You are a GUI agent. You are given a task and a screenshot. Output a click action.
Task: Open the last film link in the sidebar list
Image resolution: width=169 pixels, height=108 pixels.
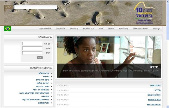pyautogui.click(x=44, y=103)
